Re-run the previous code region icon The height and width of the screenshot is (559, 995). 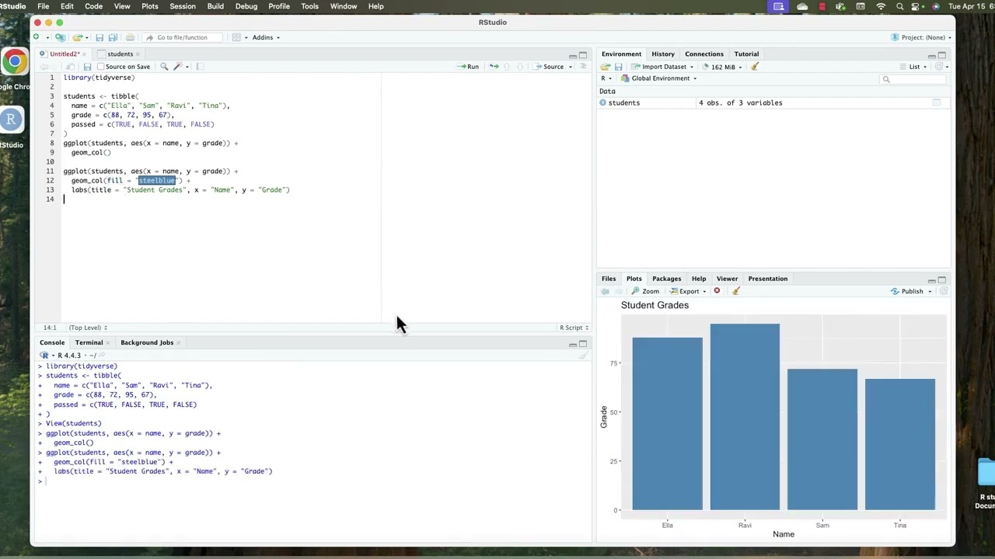(x=494, y=67)
